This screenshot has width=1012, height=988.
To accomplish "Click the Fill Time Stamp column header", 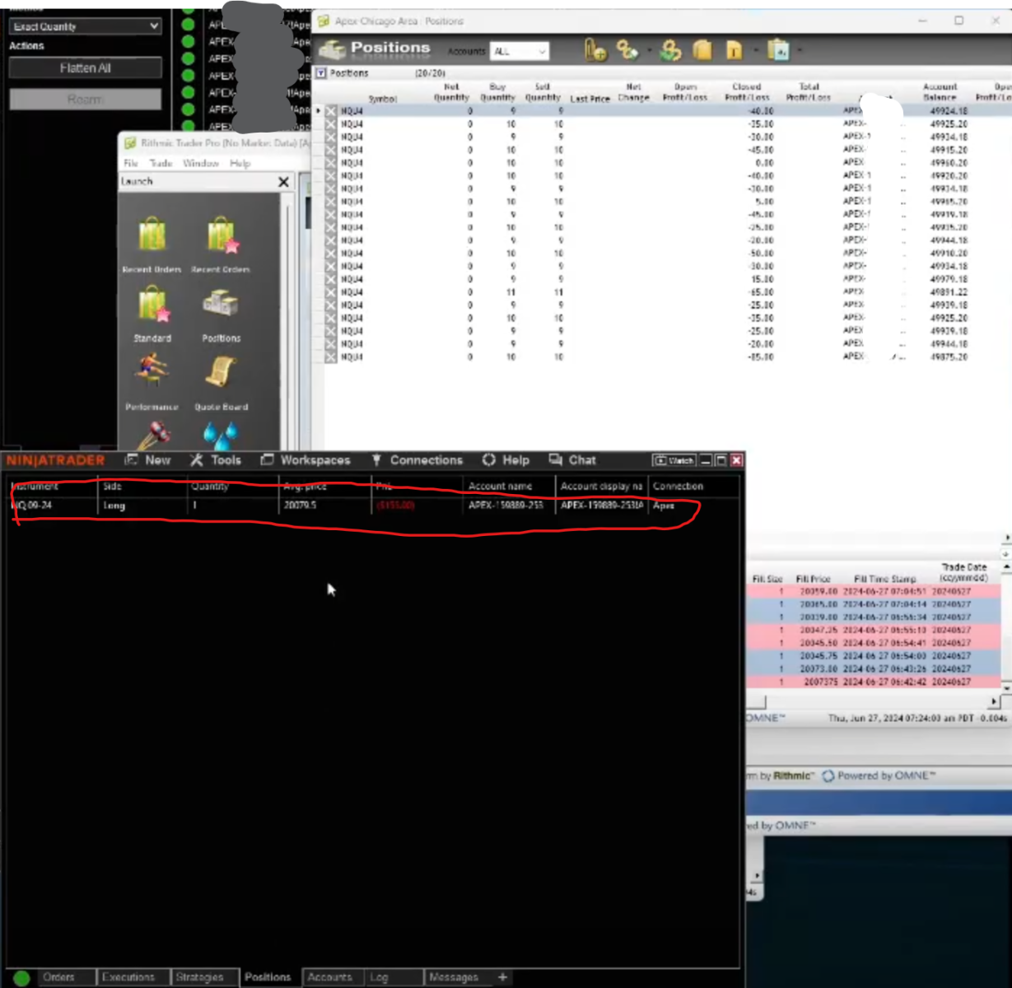I will click(884, 579).
